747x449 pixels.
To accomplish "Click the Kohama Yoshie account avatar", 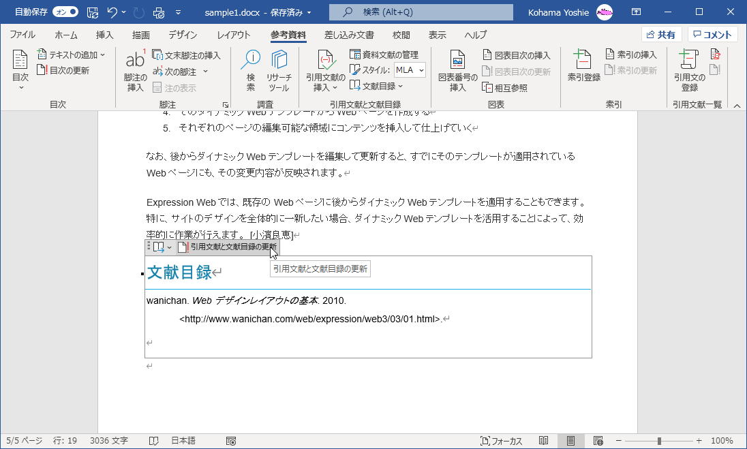I will (605, 12).
